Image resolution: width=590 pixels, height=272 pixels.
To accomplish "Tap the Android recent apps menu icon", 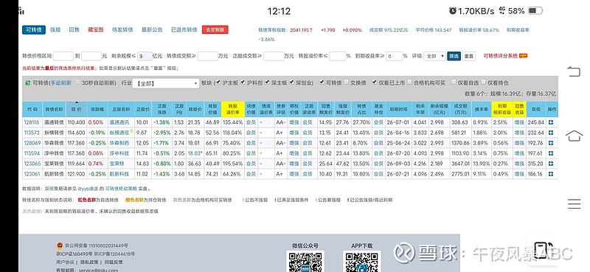I will [575, 203].
